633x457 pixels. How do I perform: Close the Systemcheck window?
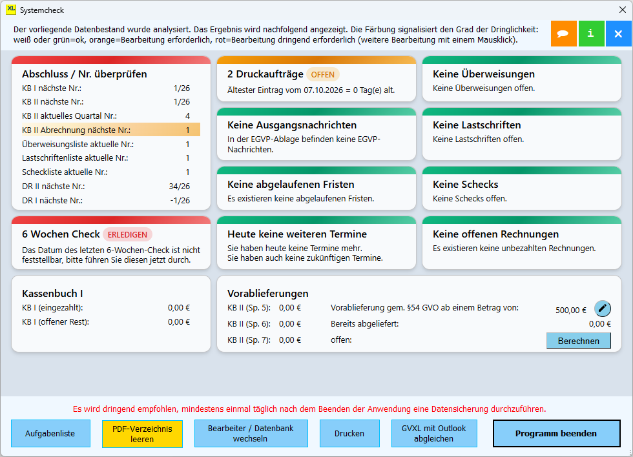coord(623,10)
